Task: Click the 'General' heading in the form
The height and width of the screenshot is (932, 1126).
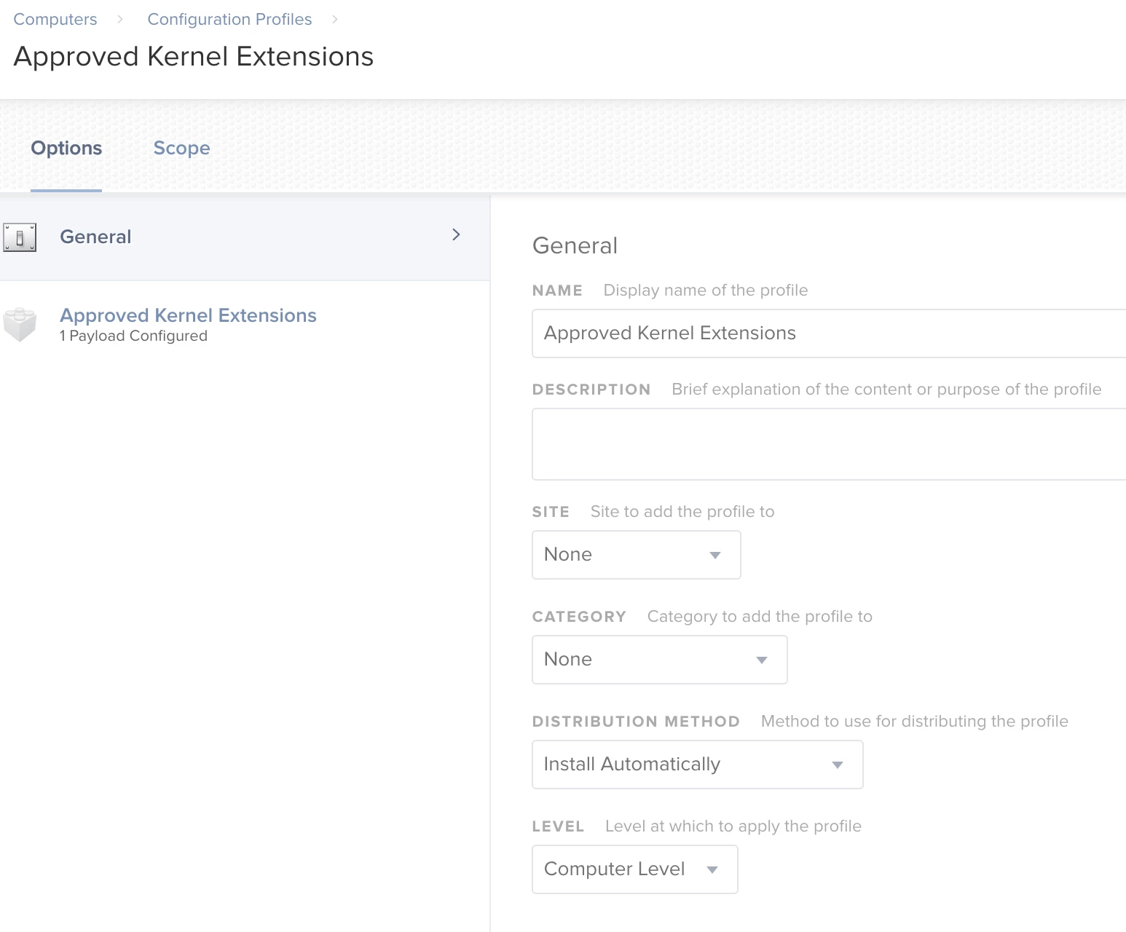Action: click(575, 245)
